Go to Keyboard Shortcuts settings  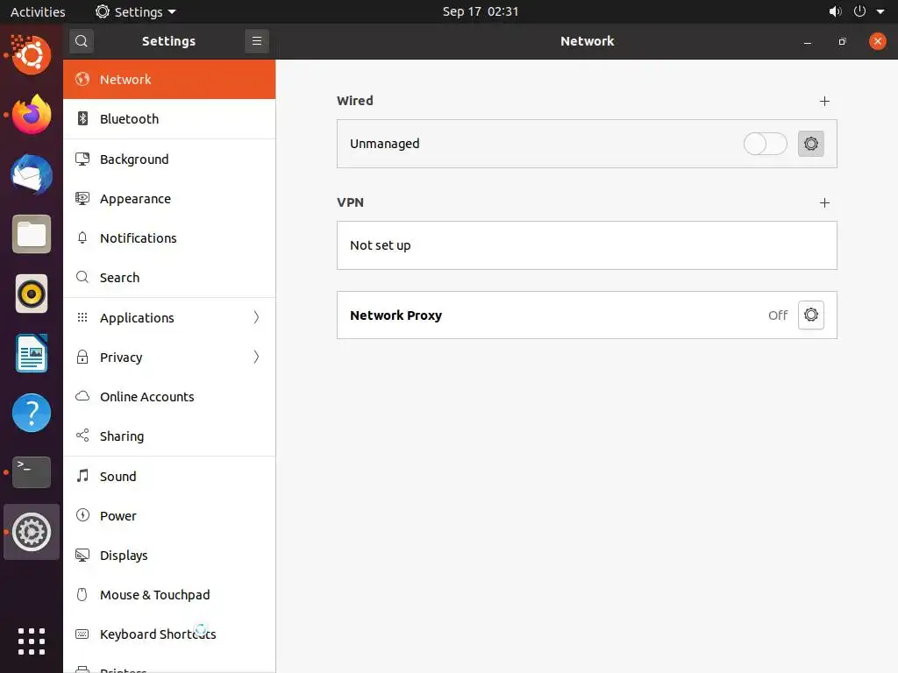click(169, 634)
